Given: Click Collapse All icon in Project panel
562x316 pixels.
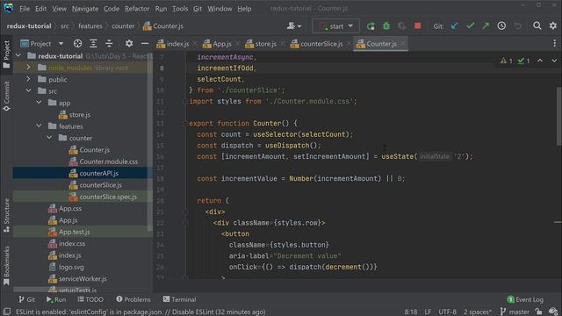Looking at the screenshot, I should click(x=109, y=44).
